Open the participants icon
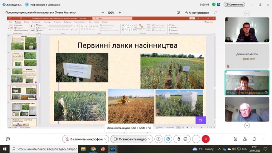This screenshot has width=272, height=153. (x=245, y=139)
